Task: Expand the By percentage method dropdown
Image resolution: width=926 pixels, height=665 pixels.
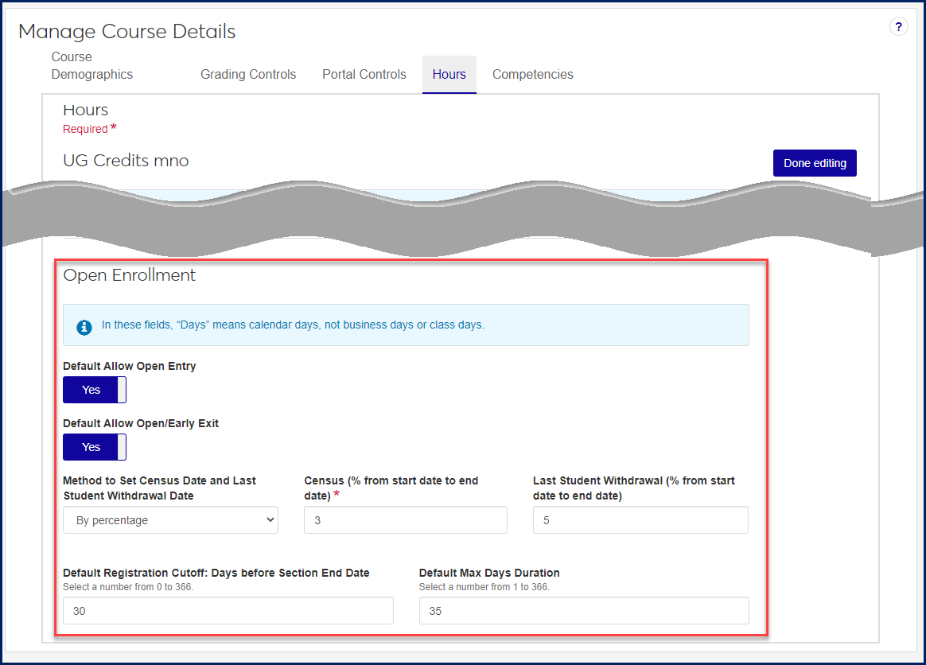Action: [170, 520]
